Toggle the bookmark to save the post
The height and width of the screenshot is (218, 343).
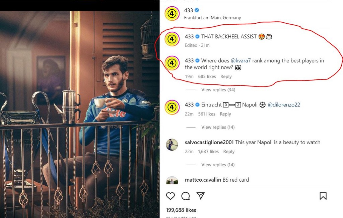pos(323,196)
